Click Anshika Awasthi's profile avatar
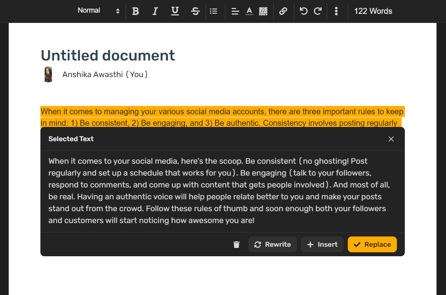The height and width of the screenshot is (295, 446). click(x=48, y=74)
